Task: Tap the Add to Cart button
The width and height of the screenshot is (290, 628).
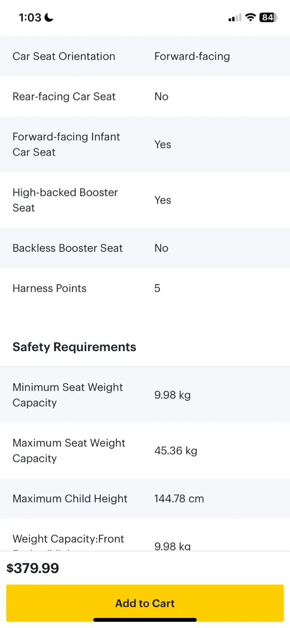Action: 145,603
